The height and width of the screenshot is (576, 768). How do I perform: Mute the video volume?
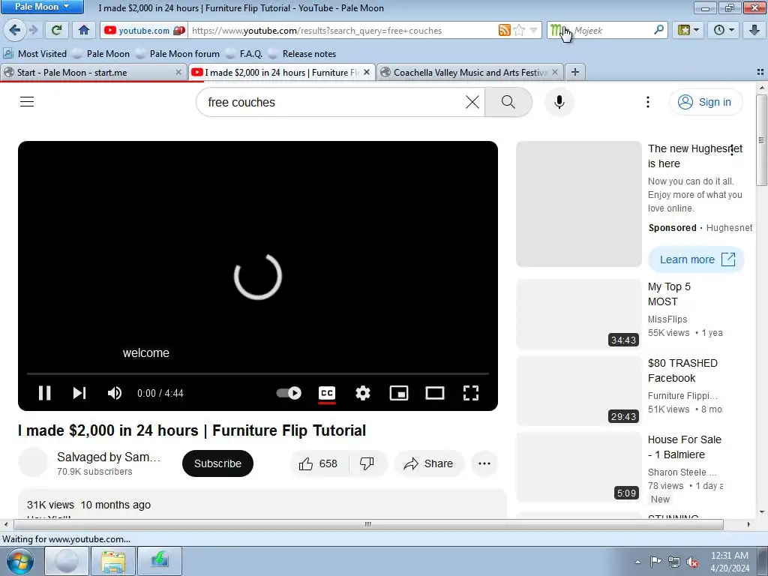(x=115, y=393)
